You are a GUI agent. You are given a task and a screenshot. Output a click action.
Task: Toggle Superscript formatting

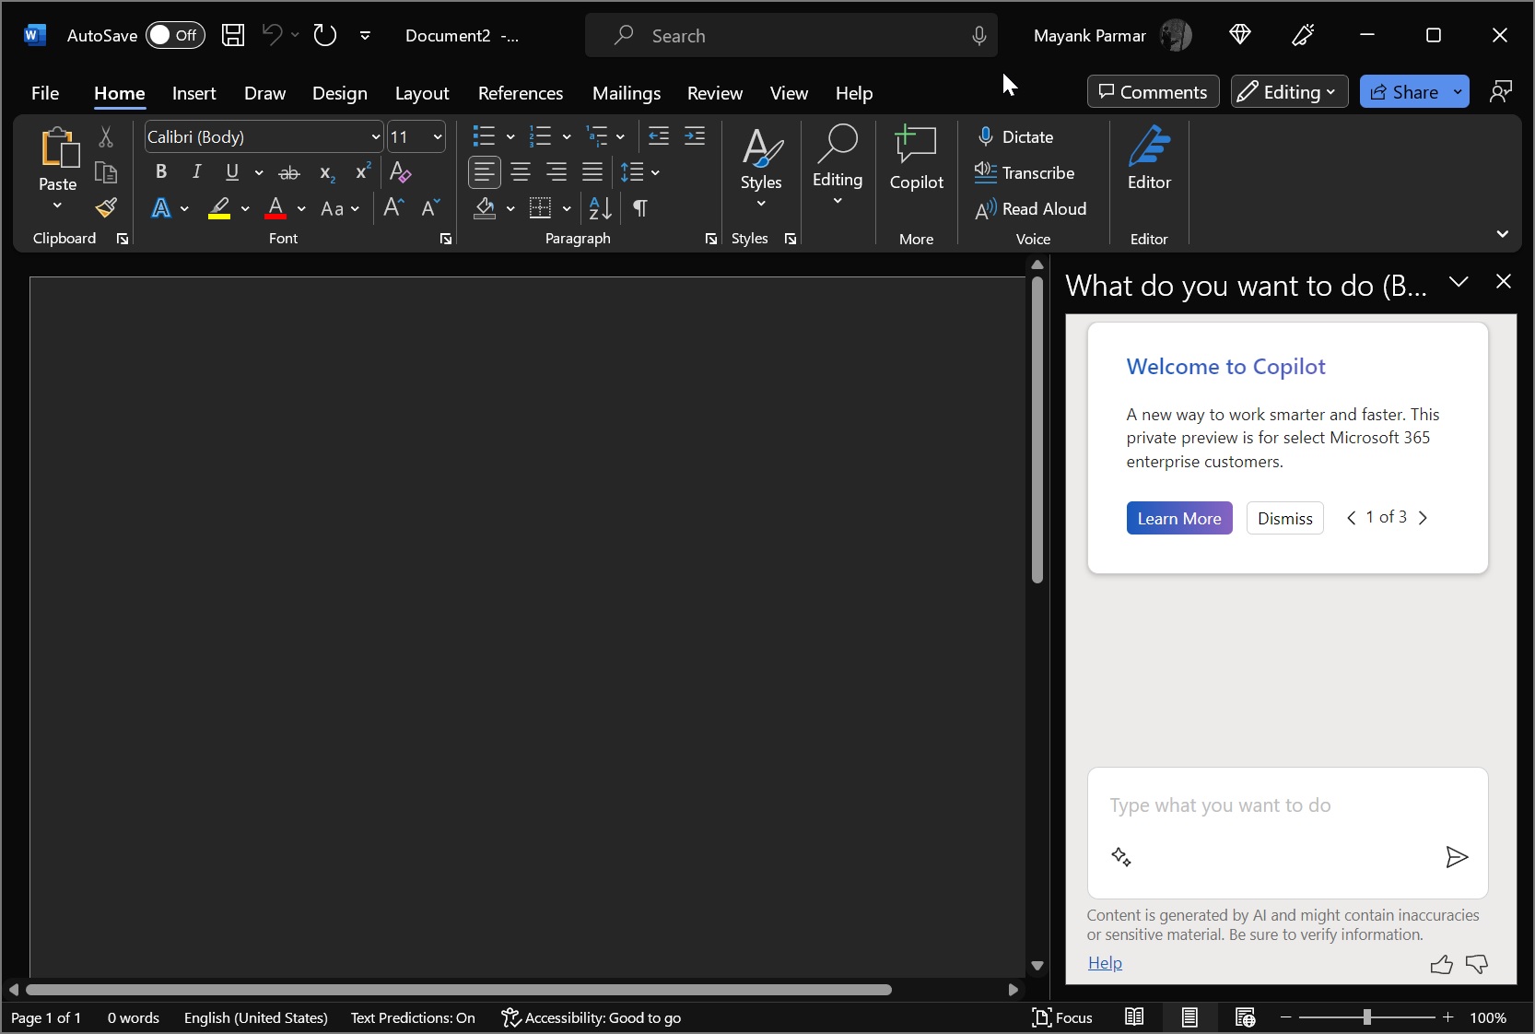(362, 172)
